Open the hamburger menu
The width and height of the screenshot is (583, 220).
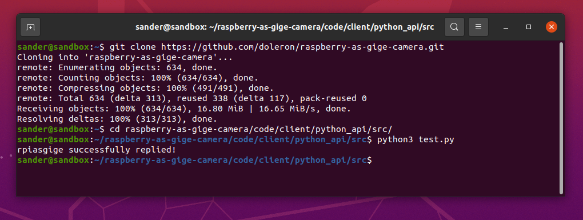click(478, 27)
